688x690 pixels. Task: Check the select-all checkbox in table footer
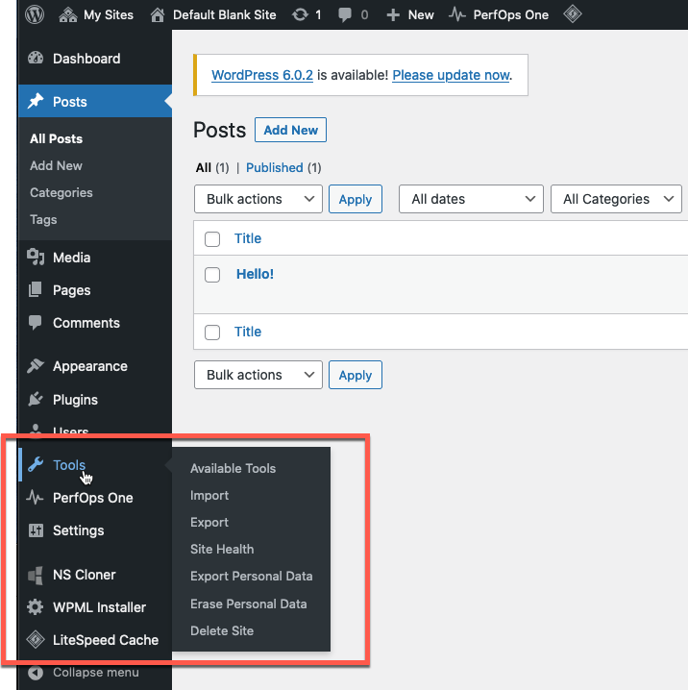point(213,333)
